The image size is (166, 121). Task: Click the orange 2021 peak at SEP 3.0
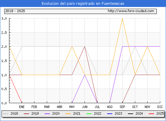tap(122, 18)
